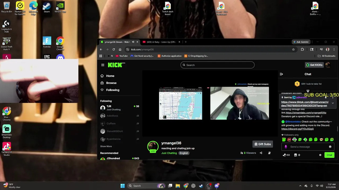Open the discord.gg invite link in chat
This screenshot has width=339, height=190.
tap(297, 129)
